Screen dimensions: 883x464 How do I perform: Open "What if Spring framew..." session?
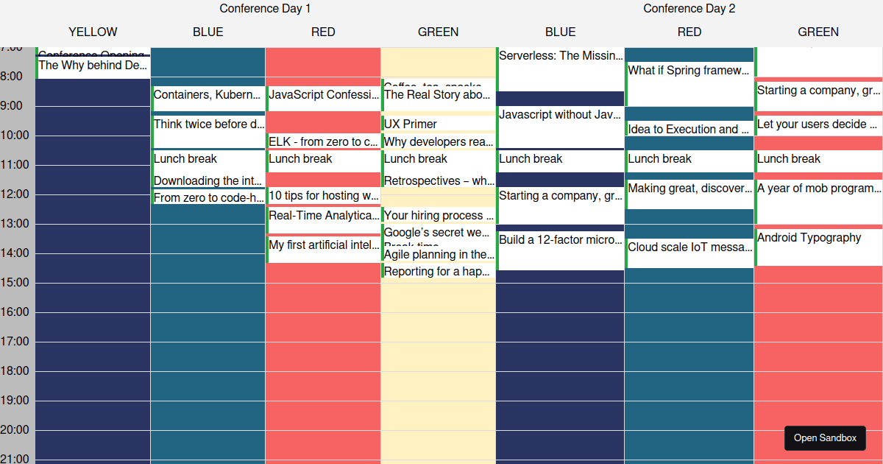pos(688,71)
